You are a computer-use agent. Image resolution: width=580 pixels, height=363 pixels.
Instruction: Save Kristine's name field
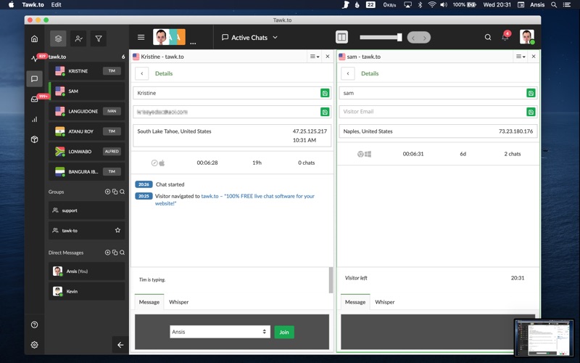pos(325,93)
